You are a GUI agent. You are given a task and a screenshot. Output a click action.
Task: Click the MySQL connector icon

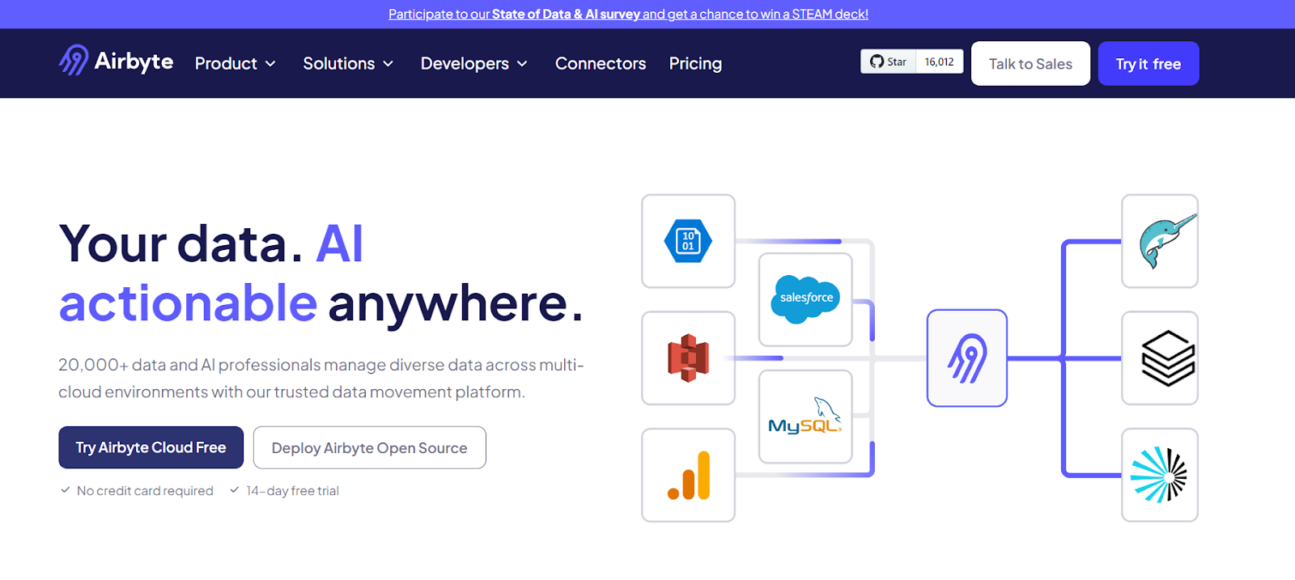(x=805, y=417)
